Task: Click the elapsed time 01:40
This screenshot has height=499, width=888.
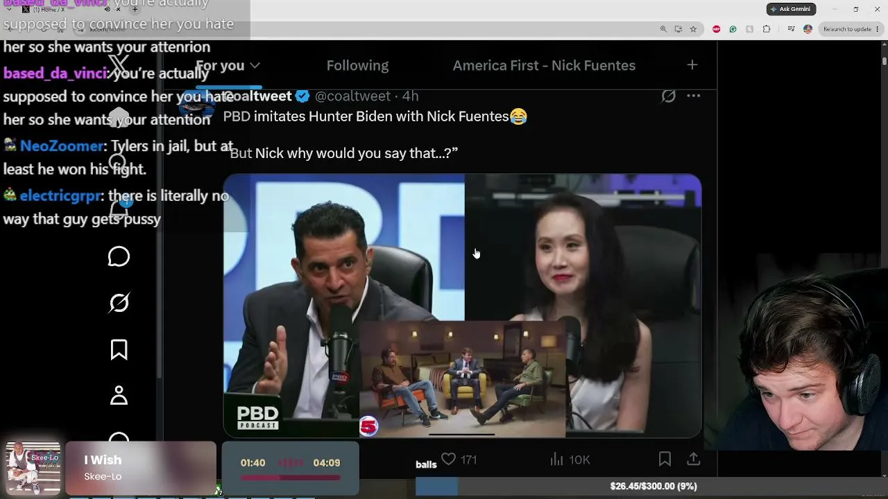Action: coord(253,463)
